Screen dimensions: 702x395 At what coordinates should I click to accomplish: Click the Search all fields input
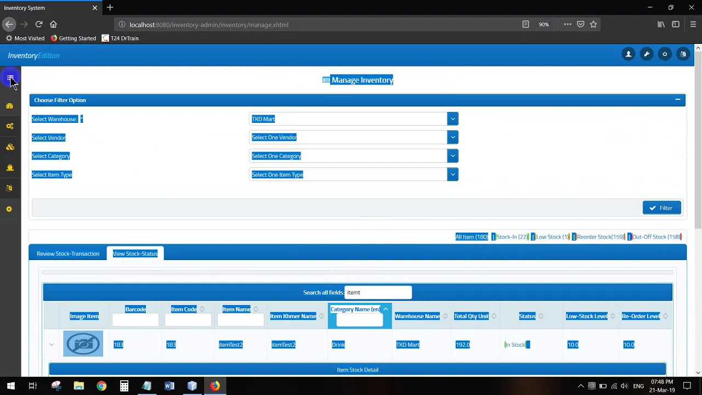(378, 292)
